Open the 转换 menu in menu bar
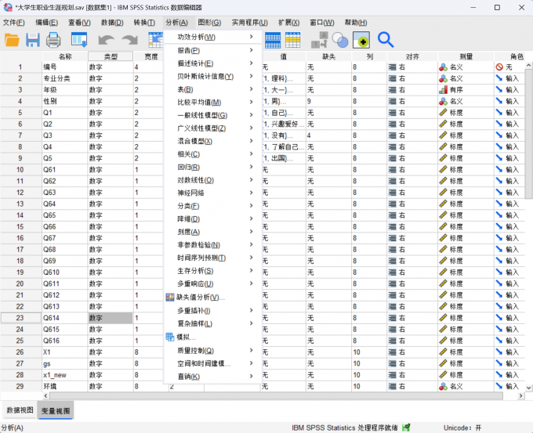This screenshot has height=433, width=533. (144, 23)
